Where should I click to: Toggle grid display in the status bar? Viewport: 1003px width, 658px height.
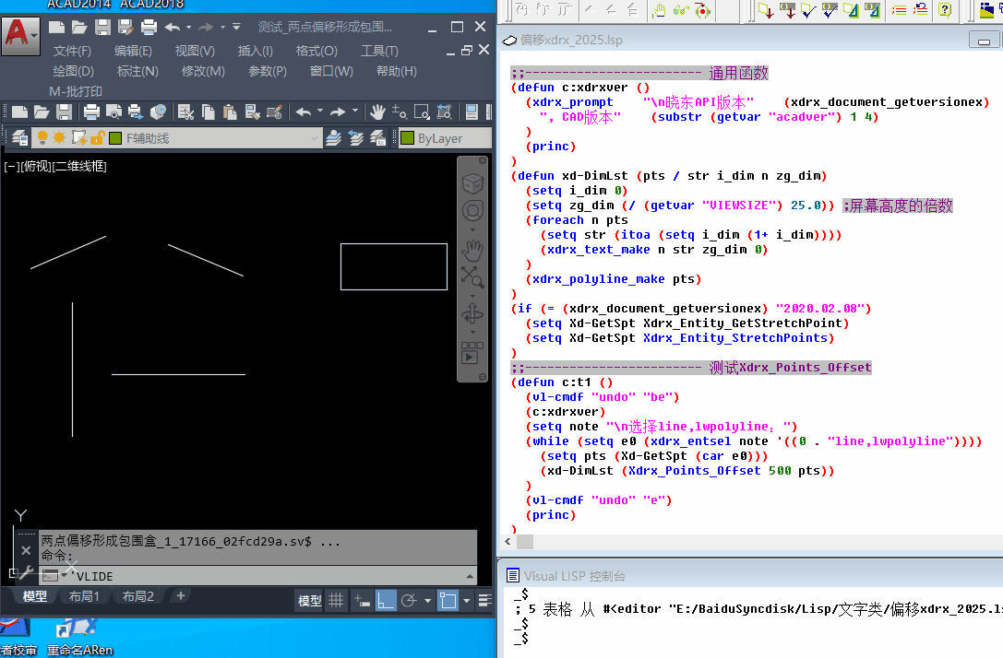click(336, 601)
